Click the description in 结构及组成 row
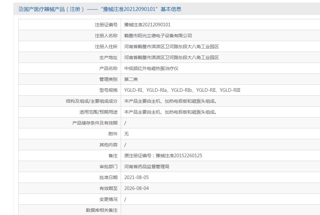Screen dimensions: 320x215 170,101
